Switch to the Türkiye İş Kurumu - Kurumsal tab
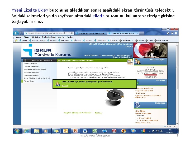 pyautogui.click(x=91, y=33)
